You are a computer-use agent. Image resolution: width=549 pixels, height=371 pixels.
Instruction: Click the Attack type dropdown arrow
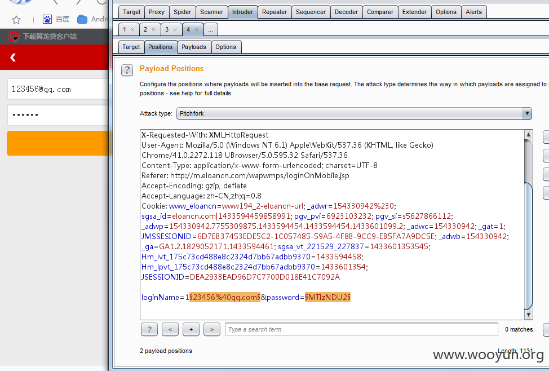pos(527,113)
